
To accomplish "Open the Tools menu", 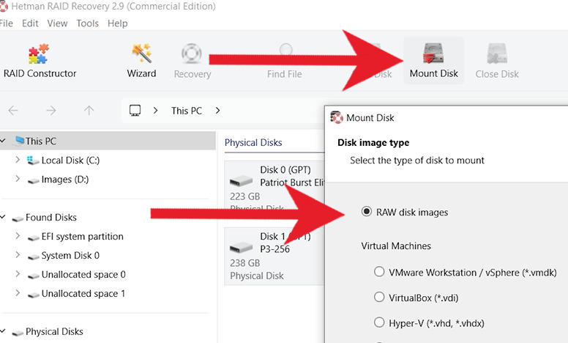I will [87, 23].
